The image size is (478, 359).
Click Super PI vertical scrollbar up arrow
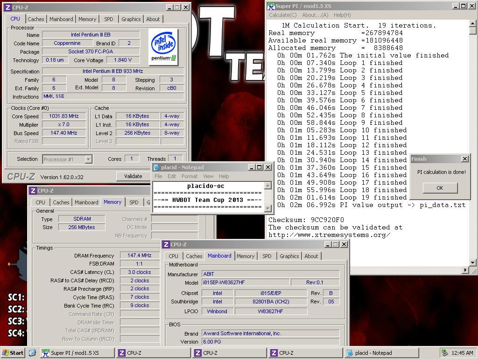472,23
